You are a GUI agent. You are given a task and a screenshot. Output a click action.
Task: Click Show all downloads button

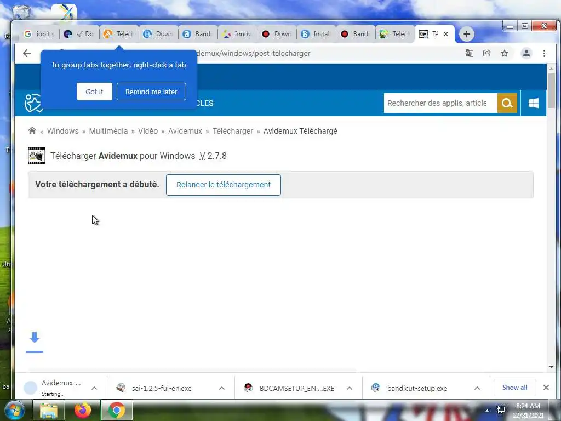click(x=514, y=388)
